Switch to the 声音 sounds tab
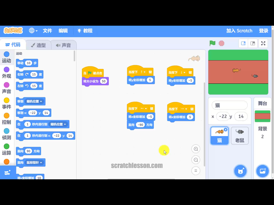Viewport: 274px width, 205px height. pyautogui.click(x=64, y=45)
